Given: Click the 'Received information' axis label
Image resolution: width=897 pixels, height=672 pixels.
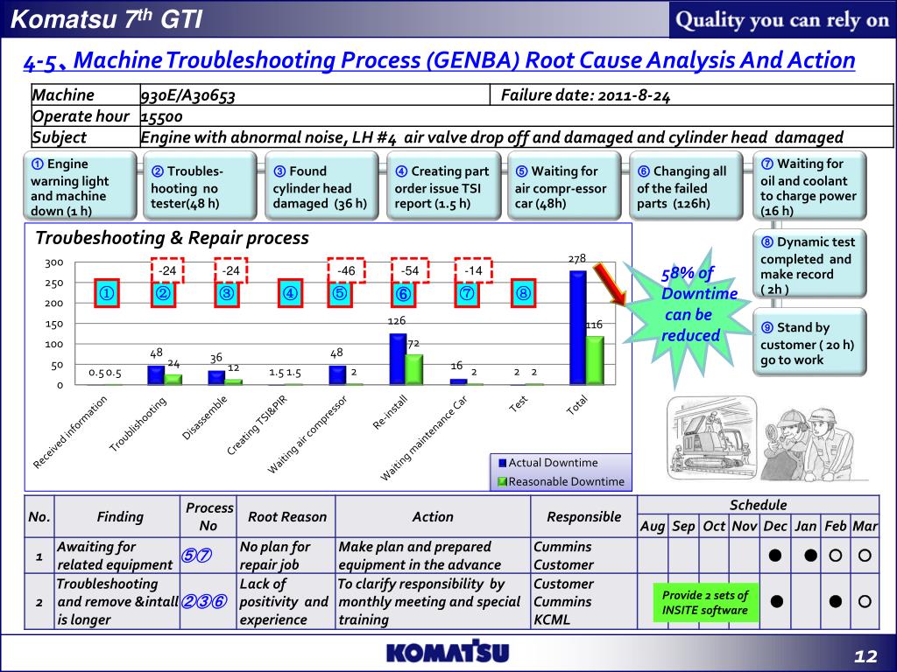Looking at the screenshot, I should pos(70,432).
